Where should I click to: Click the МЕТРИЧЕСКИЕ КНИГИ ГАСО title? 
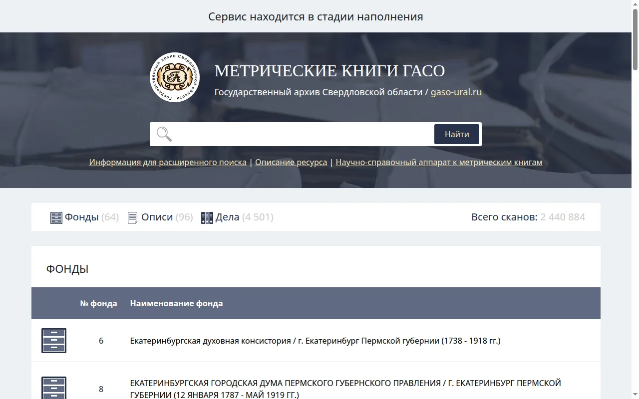tap(329, 71)
